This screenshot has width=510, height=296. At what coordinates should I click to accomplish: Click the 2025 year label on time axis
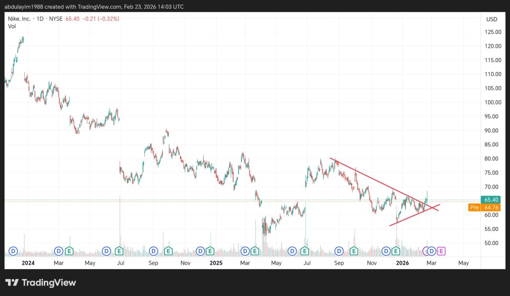tap(216, 263)
